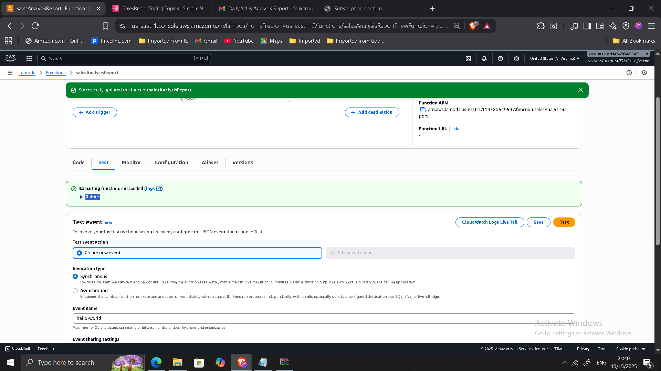
Task: Select the Asynchronous invocation type
Action: coord(75,291)
